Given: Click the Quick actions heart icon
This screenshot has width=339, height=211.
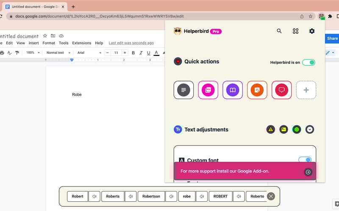Looking at the screenshot, I should (178, 62).
